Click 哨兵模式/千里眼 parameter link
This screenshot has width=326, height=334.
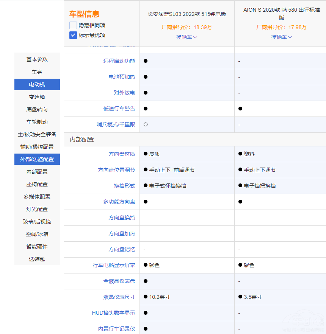(116, 124)
